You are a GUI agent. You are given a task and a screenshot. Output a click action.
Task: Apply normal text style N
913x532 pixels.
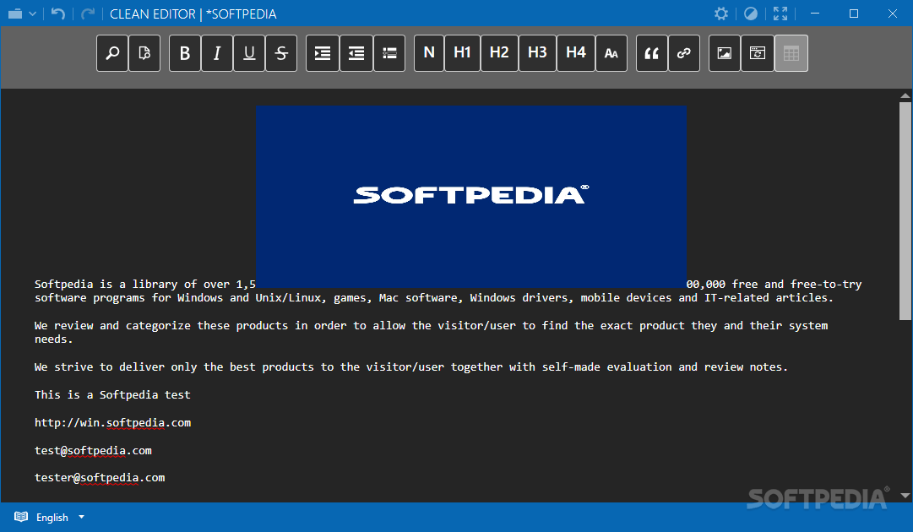429,53
